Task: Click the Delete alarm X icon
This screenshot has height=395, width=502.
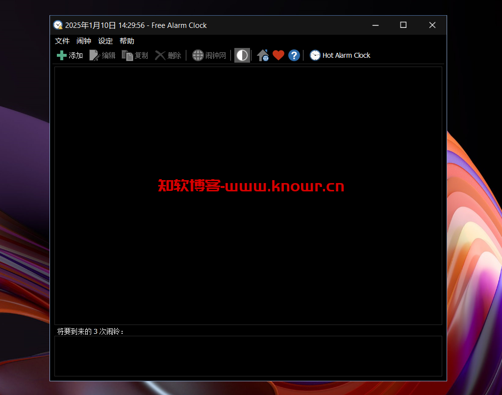Action: 160,55
